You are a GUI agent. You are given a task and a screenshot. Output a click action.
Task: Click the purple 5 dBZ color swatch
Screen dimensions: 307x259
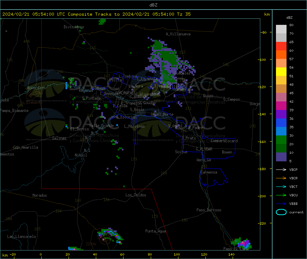pyautogui.click(x=281, y=157)
